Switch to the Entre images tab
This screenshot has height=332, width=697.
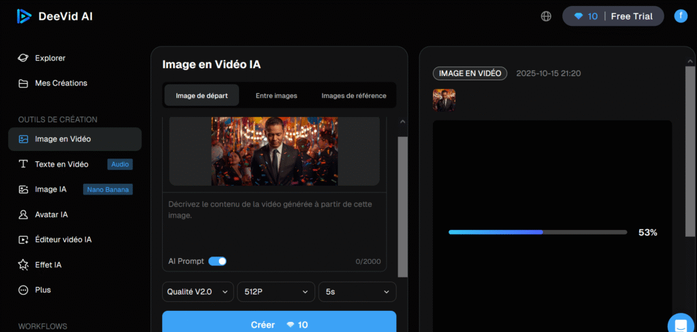[276, 96]
